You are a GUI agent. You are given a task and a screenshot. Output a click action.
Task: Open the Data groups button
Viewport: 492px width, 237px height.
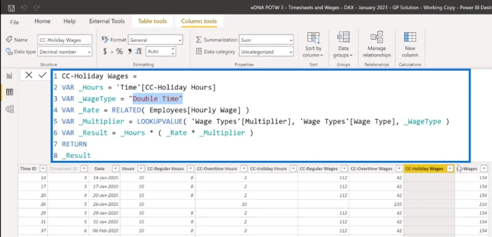(343, 45)
